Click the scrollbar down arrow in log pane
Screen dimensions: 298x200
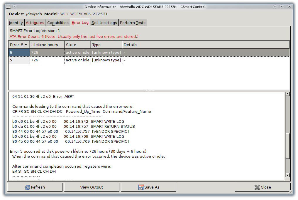[x=287, y=175]
